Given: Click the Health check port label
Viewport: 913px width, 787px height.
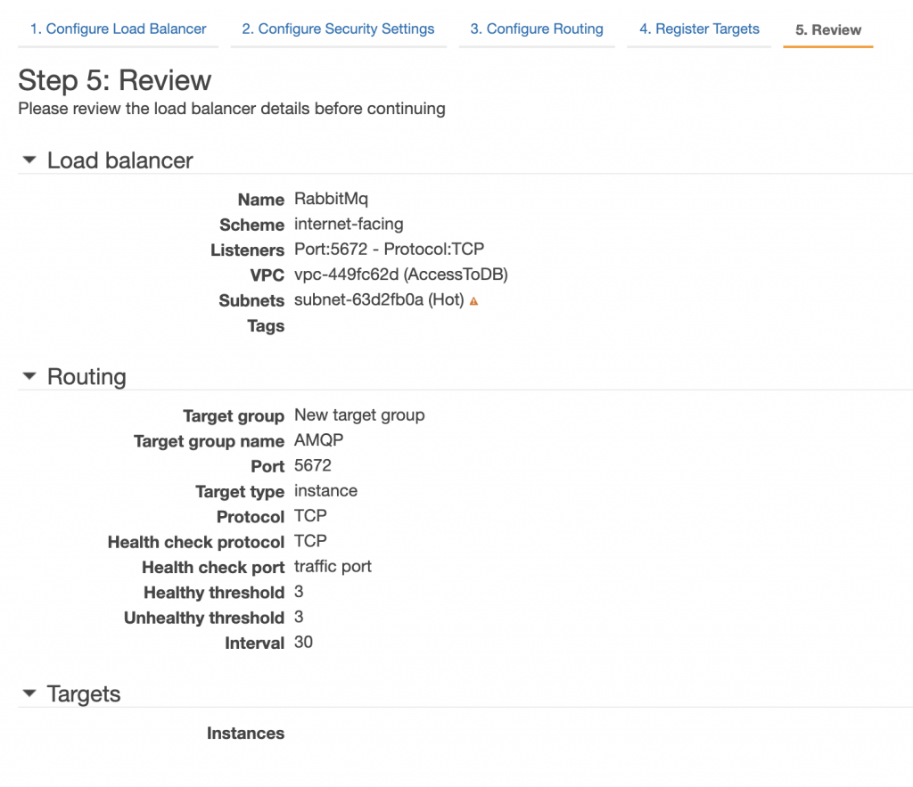Looking at the screenshot, I should pyautogui.click(x=213, y=568).
